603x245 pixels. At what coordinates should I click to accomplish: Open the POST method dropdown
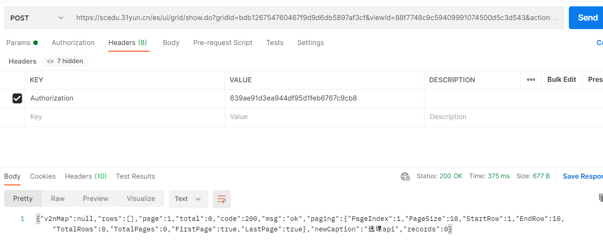tap(37, 18)
